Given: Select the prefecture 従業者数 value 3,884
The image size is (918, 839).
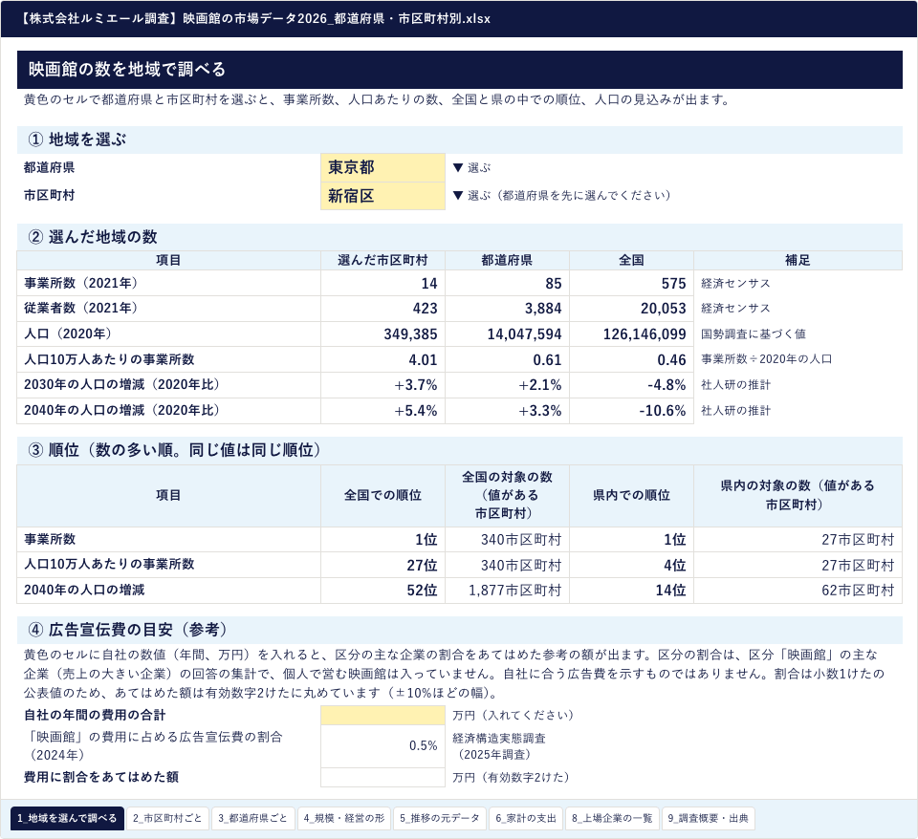Looking at the screenshot, I should [x=507, y=309].
